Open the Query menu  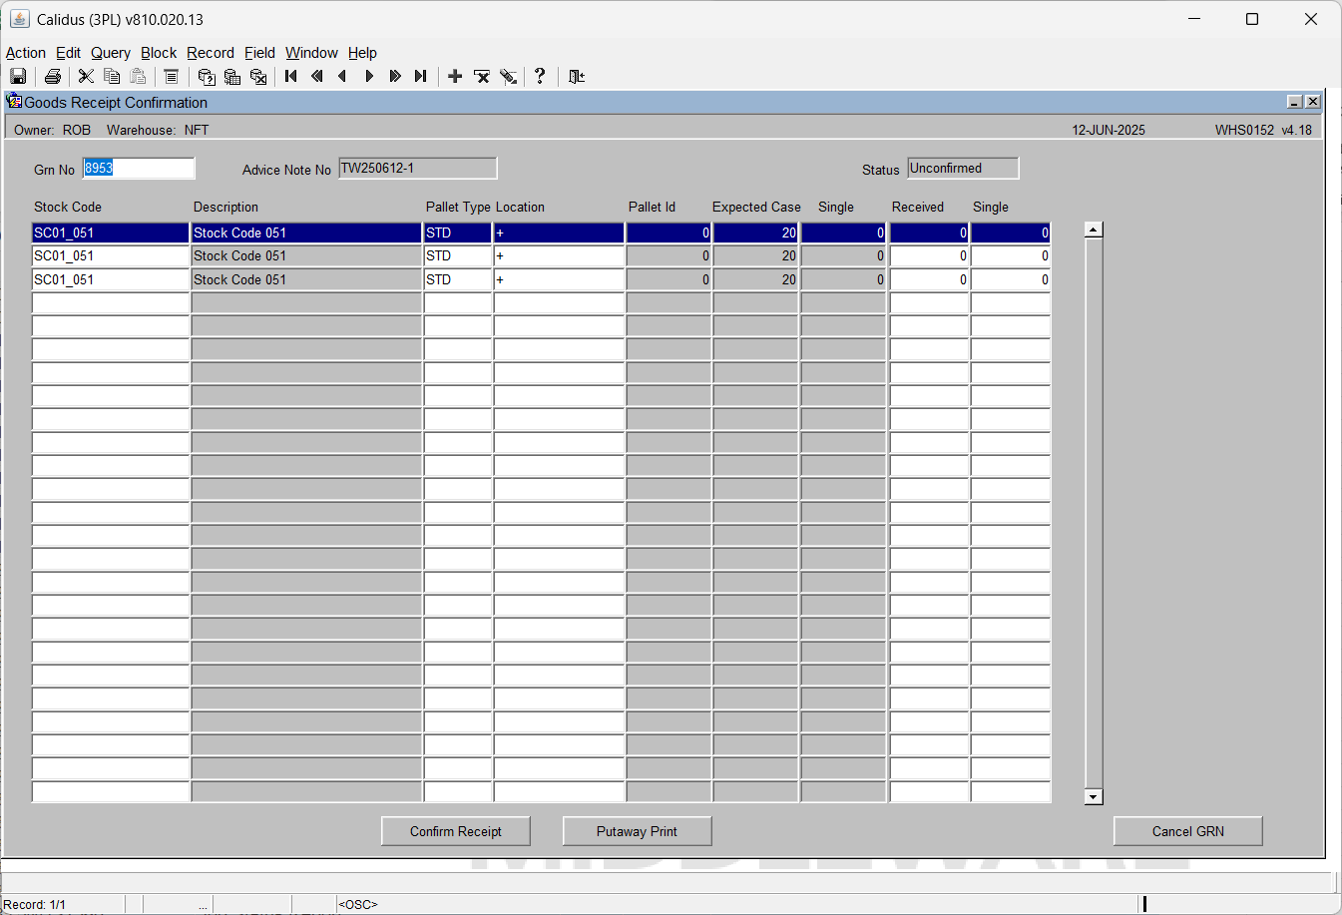[111, 53]
